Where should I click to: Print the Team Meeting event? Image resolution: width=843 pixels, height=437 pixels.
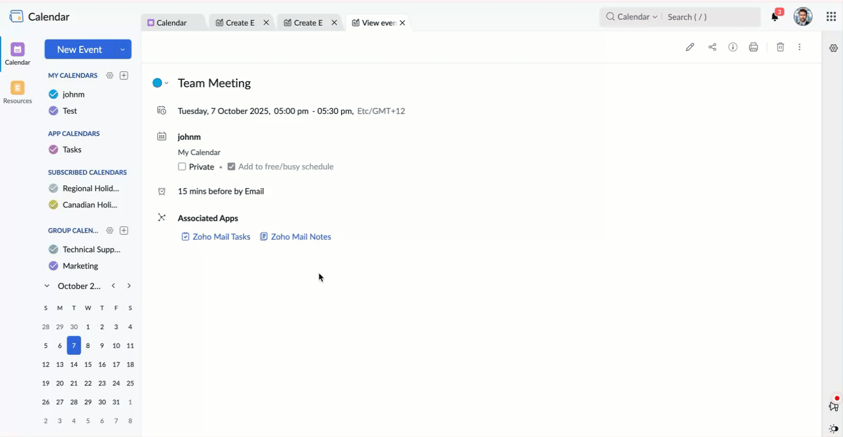753,47
